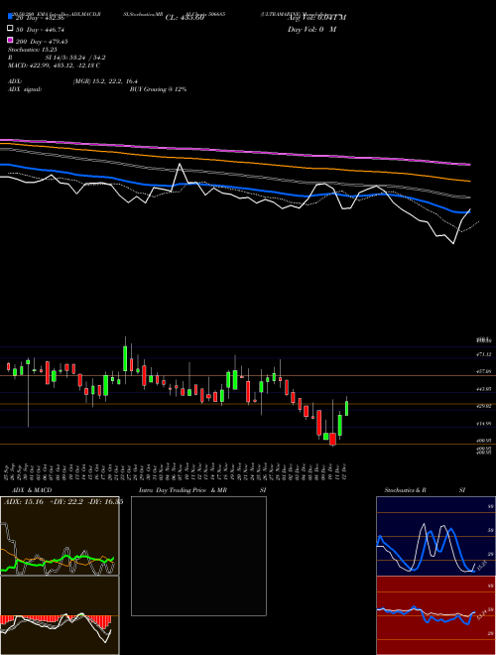
Task: Click the last green candlestick on the chart
Action: tap(346, 408)
